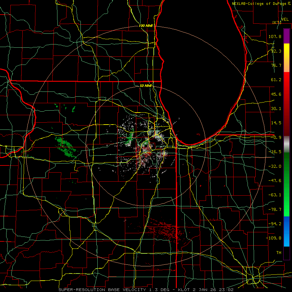Pick the purple segment of the velocity color bar
292x292 pixels.
286,36
